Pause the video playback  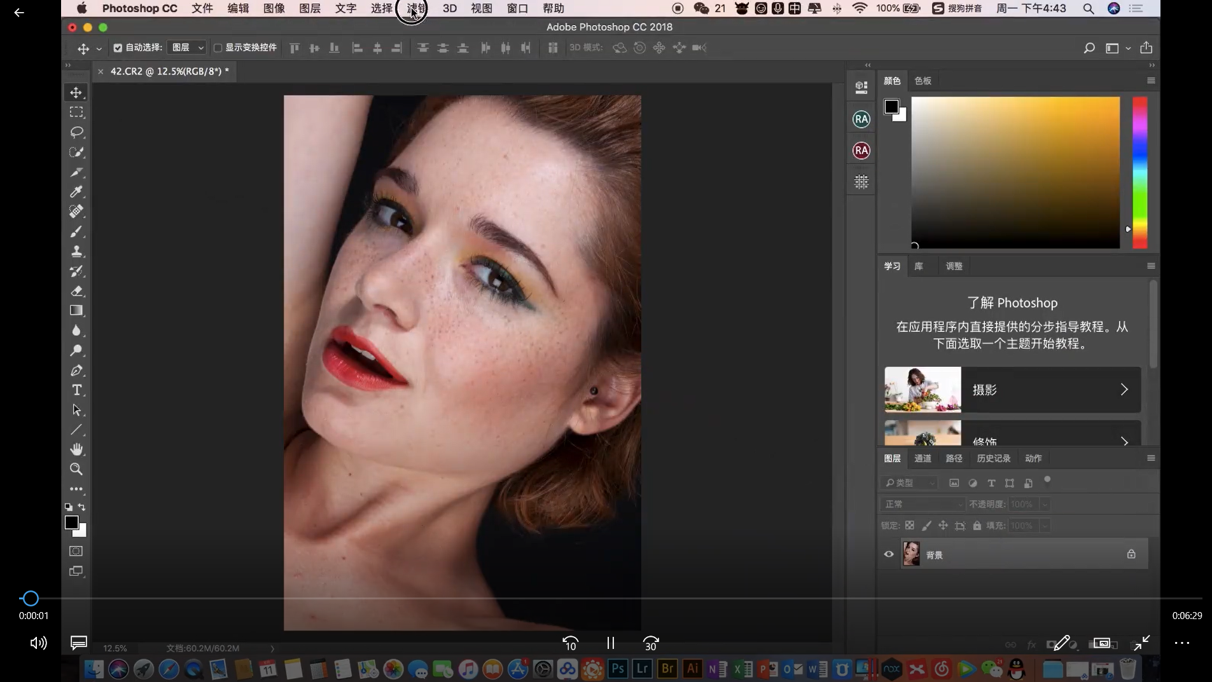coord(610,643)
